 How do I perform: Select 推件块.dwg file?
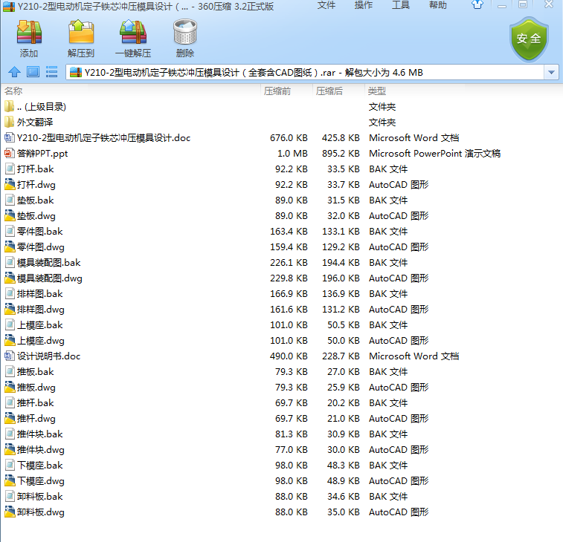click(x=41, y=449)
